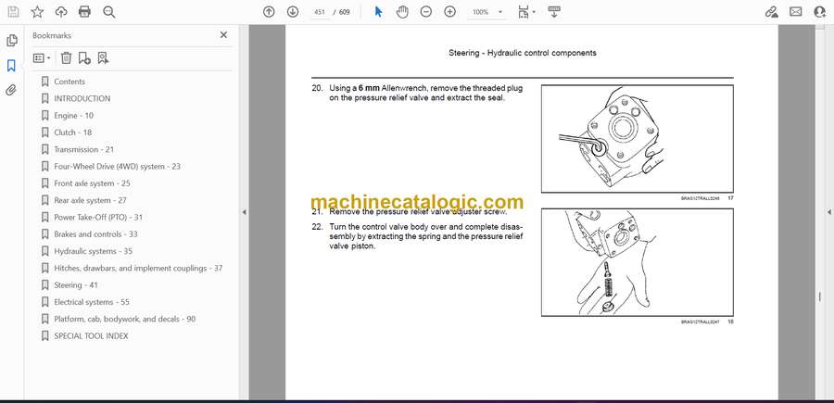Expand the right tools pane arrow
Image resolution: width=834 pixels, height=403 pixels.
click(828, 212)
